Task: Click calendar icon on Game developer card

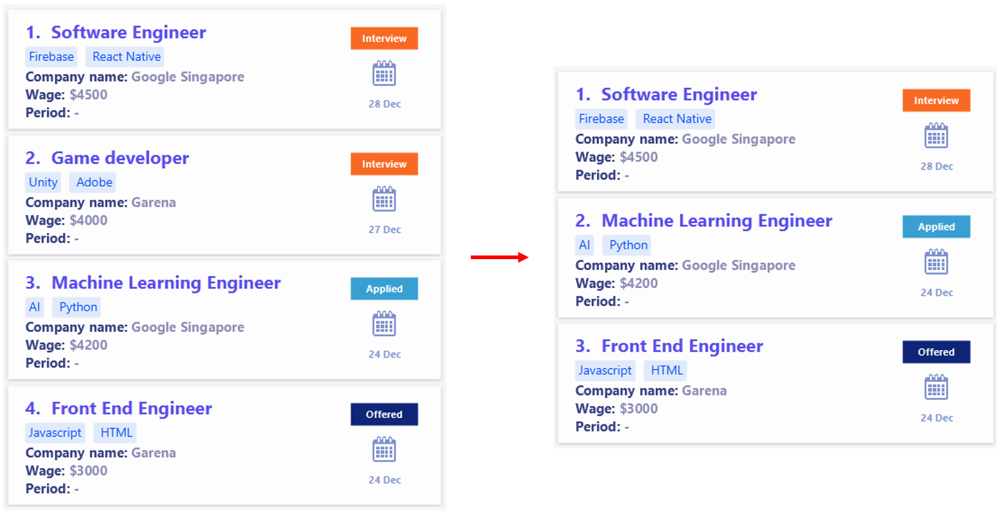Action: coord(384,199)
